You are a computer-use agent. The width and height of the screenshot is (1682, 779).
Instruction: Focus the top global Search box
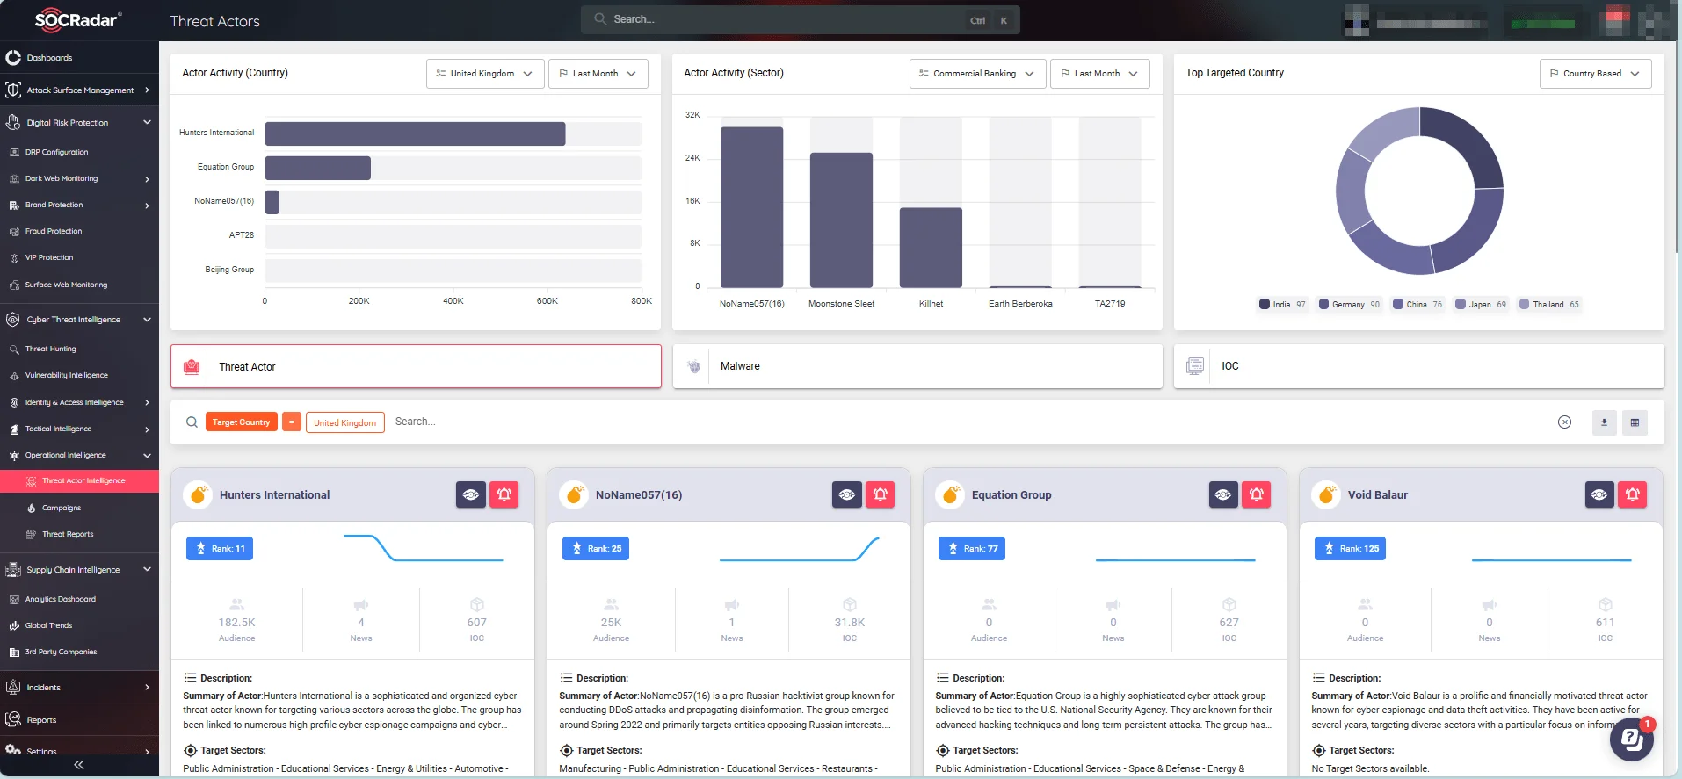click(800, 19)
